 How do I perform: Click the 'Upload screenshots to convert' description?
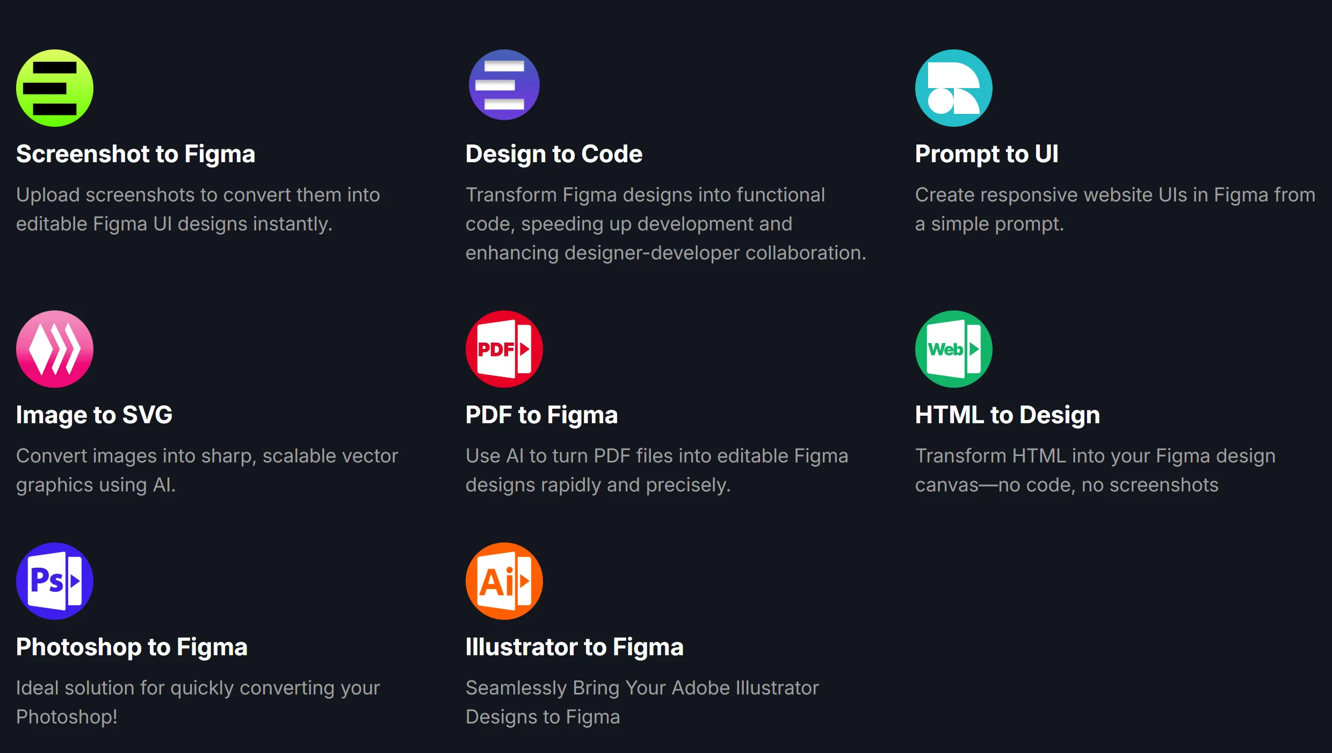coord(198,209)
